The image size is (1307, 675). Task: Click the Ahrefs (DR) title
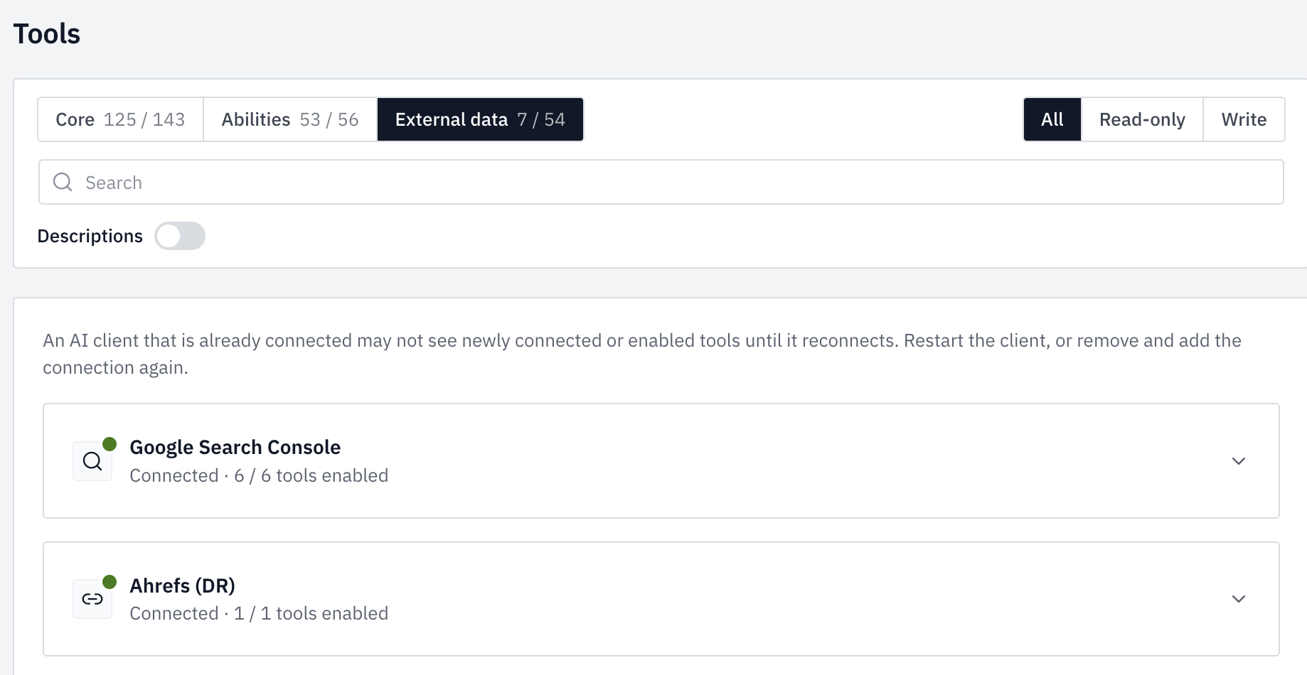[x=182, y=585]
